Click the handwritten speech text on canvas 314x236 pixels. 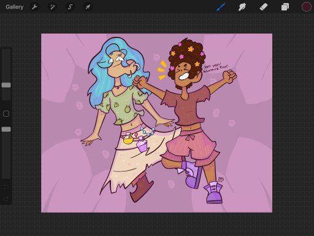[216, 68]
